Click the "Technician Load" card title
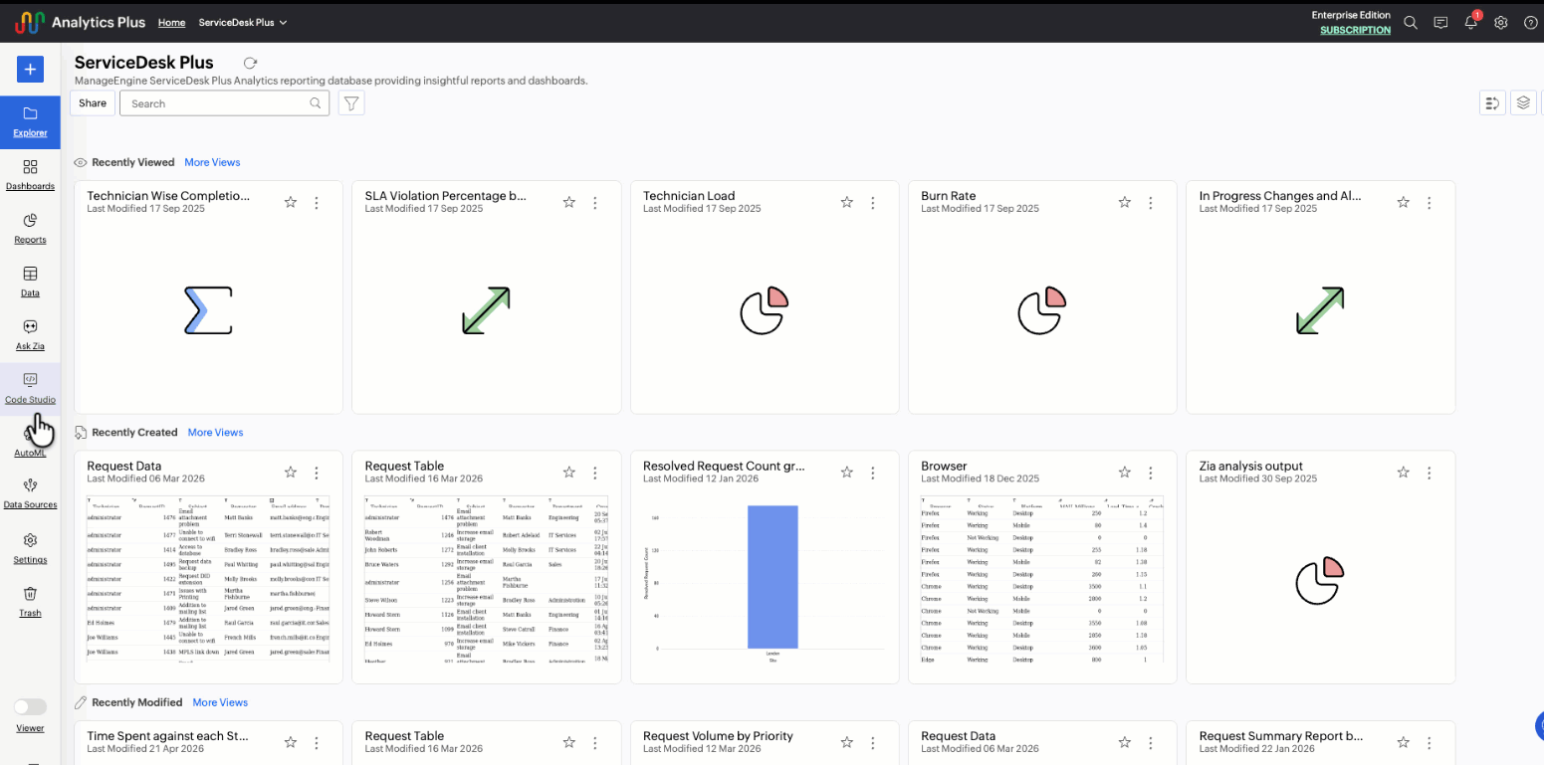The width and height of the screenshot is (1544, 765). (689, 196)
